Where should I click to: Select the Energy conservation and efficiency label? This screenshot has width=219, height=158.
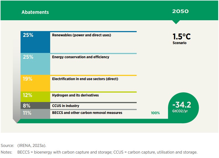[81, 57]
